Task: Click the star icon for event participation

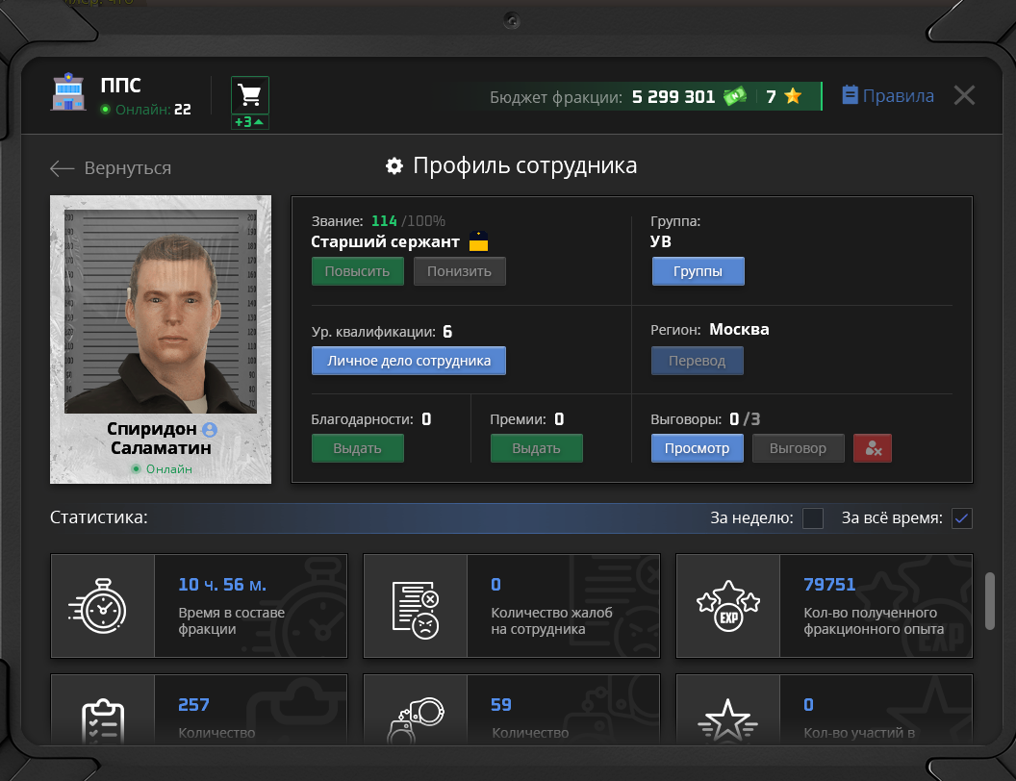Action: (x=727, y=720)
